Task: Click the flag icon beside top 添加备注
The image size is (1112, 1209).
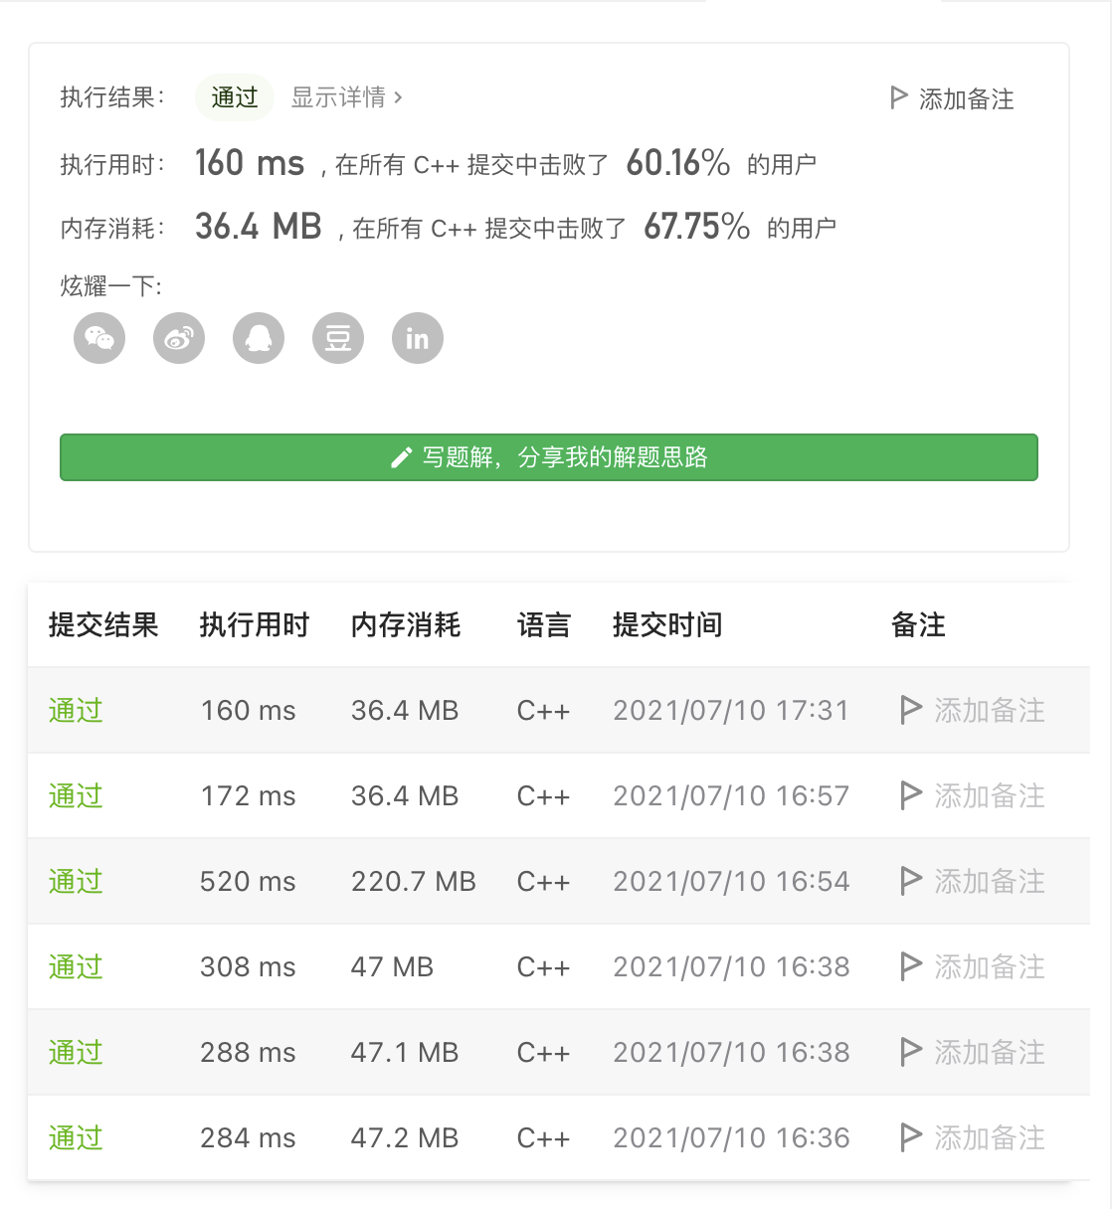Action: click(899, 97)
